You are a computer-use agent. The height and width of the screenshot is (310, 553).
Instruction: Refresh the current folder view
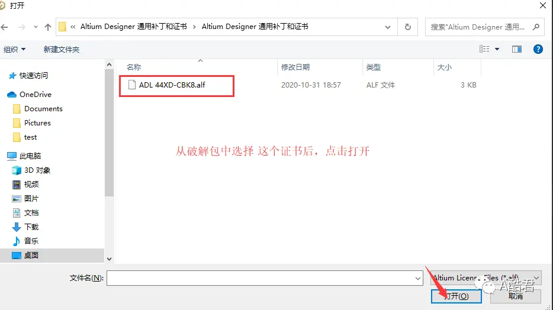click(x=408, y=27)
